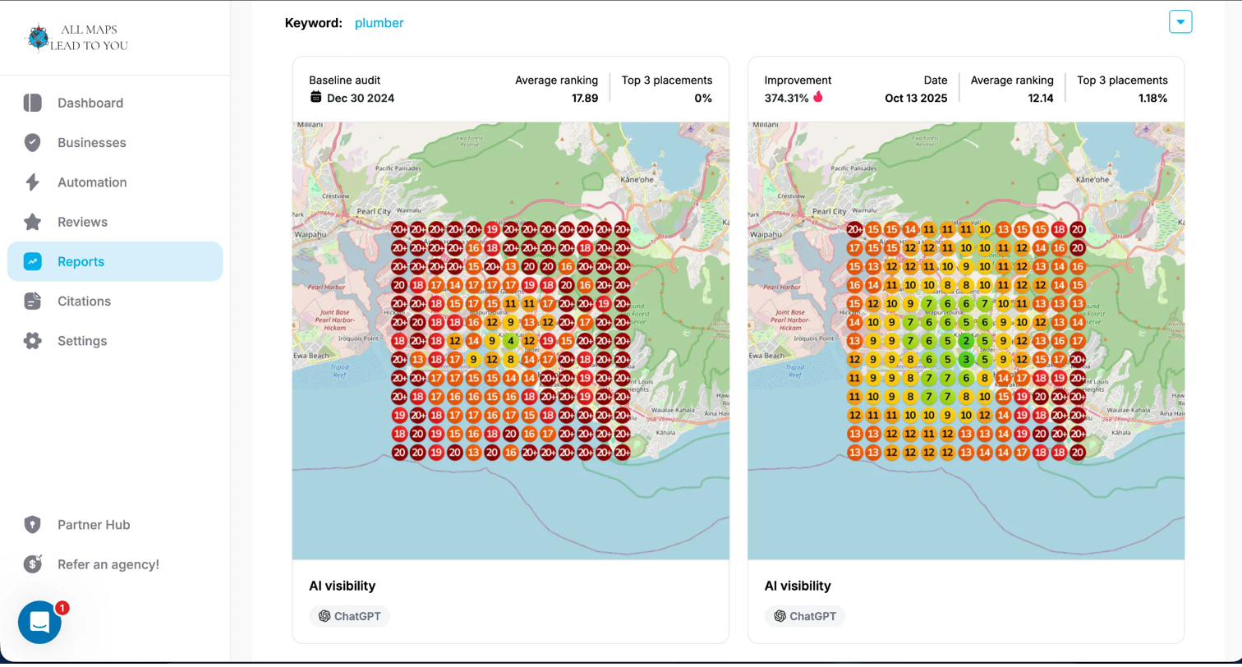Viewport: 1242px width, 667px height.
Task: Open the plumber keyword link
Action: [379, 23]
